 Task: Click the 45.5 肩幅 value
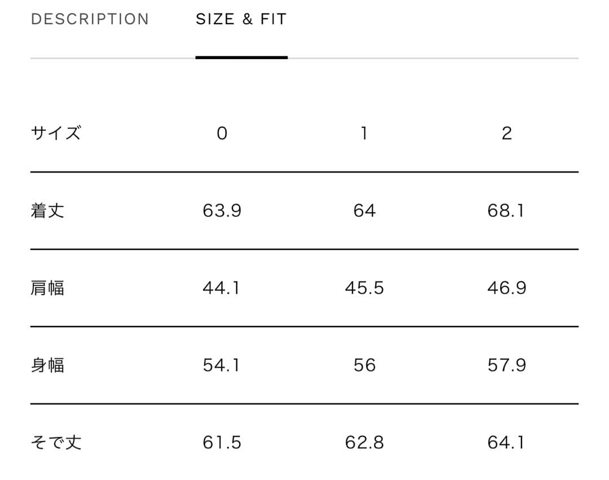pyautogui.click(x=364, y=288)
